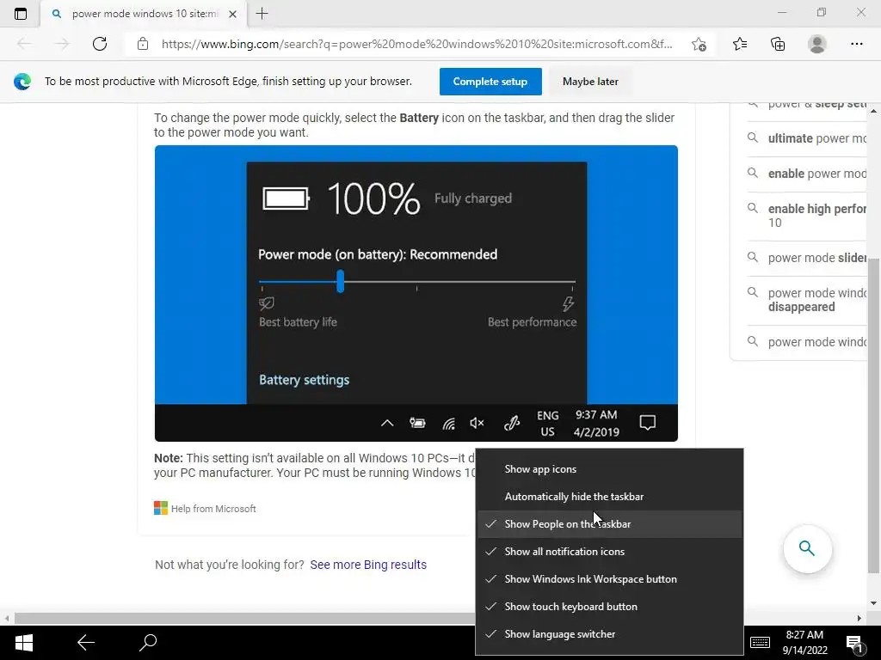This screenshot has width=881, height=660.
Task: Click the horizontal scrollbar thumb
Action: 245,618
